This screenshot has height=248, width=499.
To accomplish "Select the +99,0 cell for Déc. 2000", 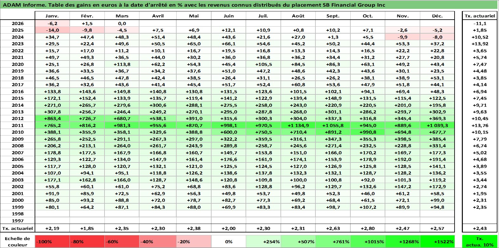I will coord(437,200).
